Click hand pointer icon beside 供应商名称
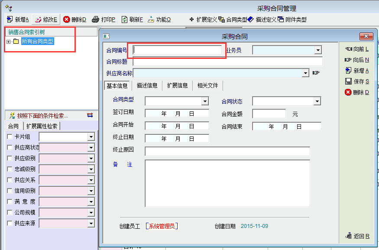This screenshot has width=379, height=250. pos(316,73)
